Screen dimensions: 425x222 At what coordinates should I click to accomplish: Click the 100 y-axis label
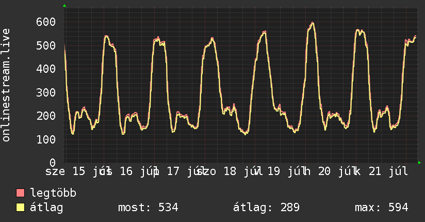coord(46,139)
